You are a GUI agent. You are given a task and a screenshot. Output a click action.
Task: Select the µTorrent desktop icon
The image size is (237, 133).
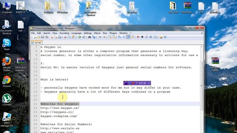click(7, 100)
